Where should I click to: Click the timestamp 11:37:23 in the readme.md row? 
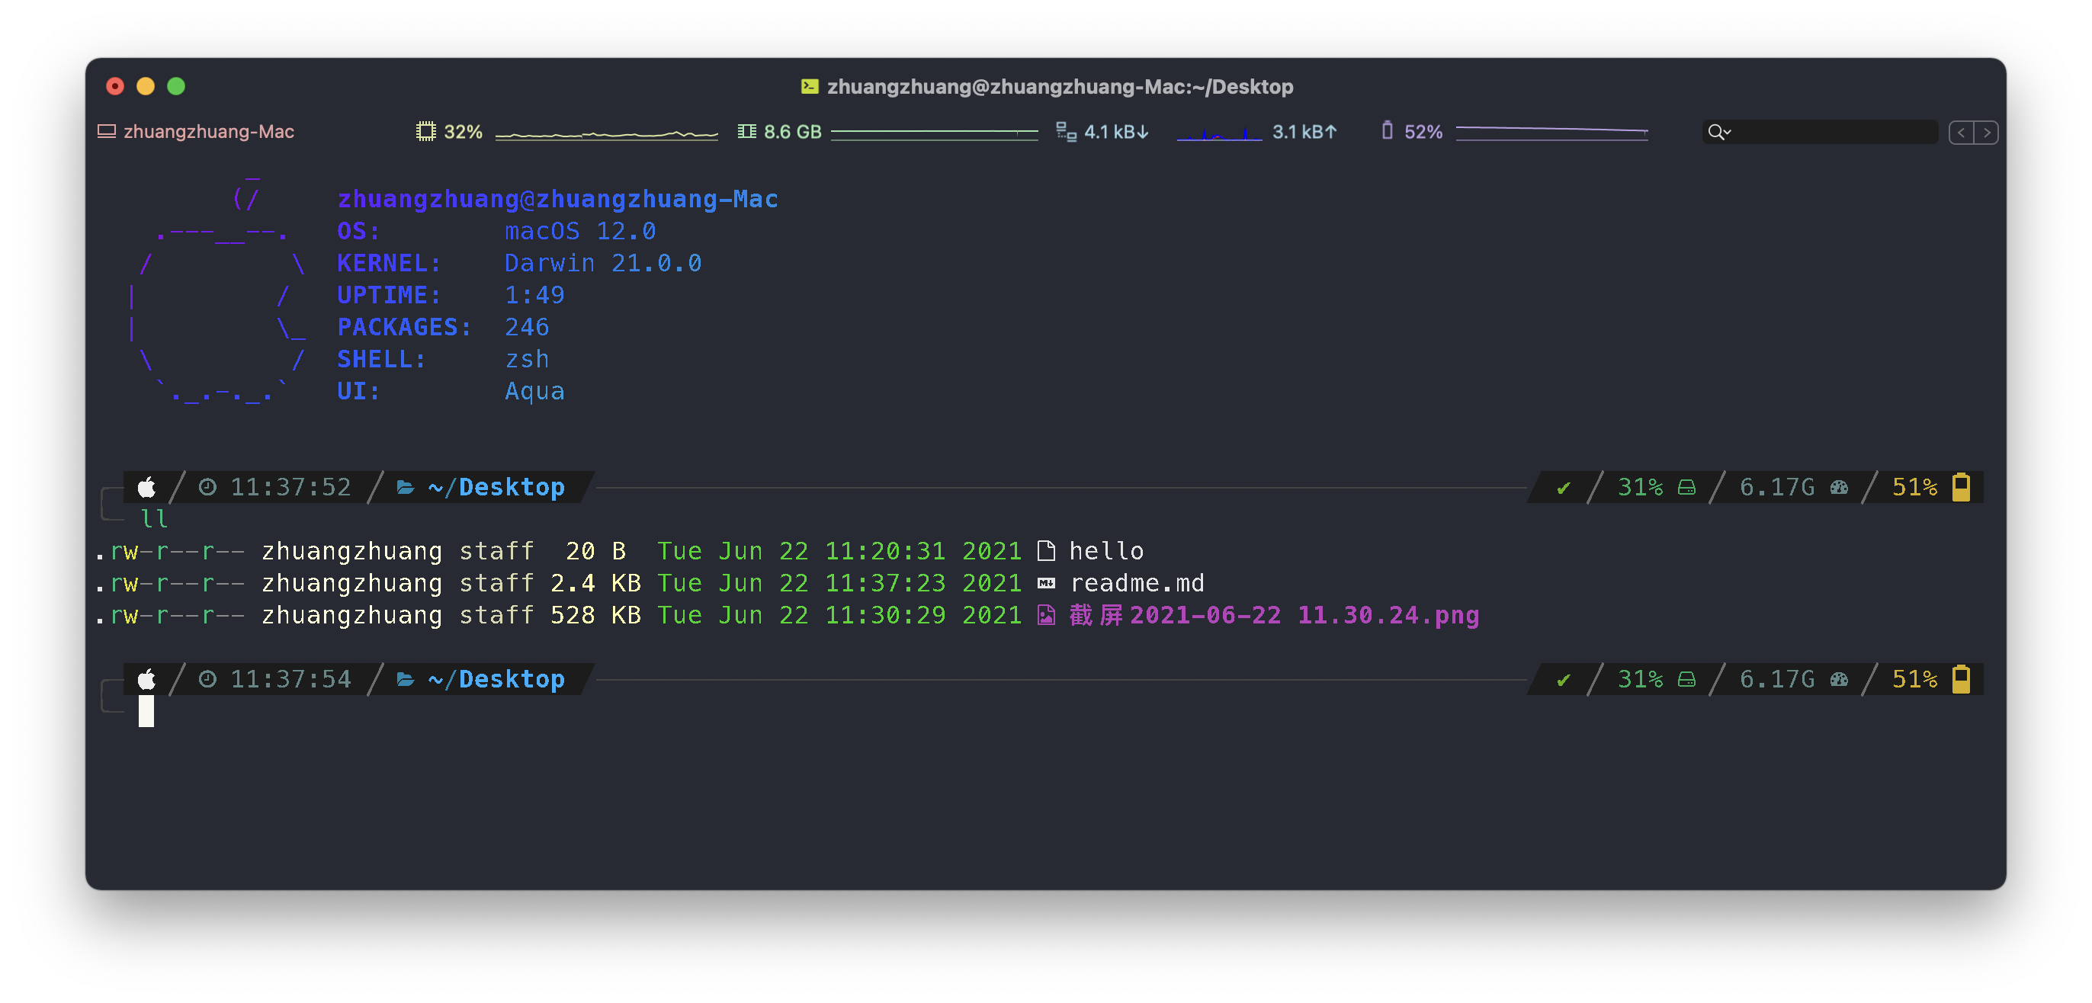(x=885, y=583)
